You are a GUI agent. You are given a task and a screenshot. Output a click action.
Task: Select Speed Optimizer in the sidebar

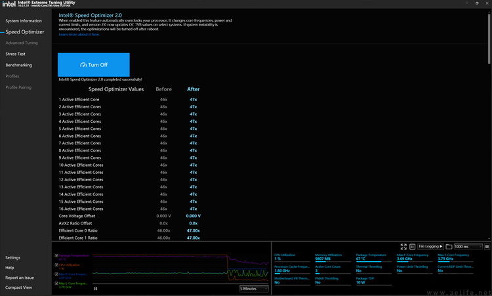(x=25, y=32)
